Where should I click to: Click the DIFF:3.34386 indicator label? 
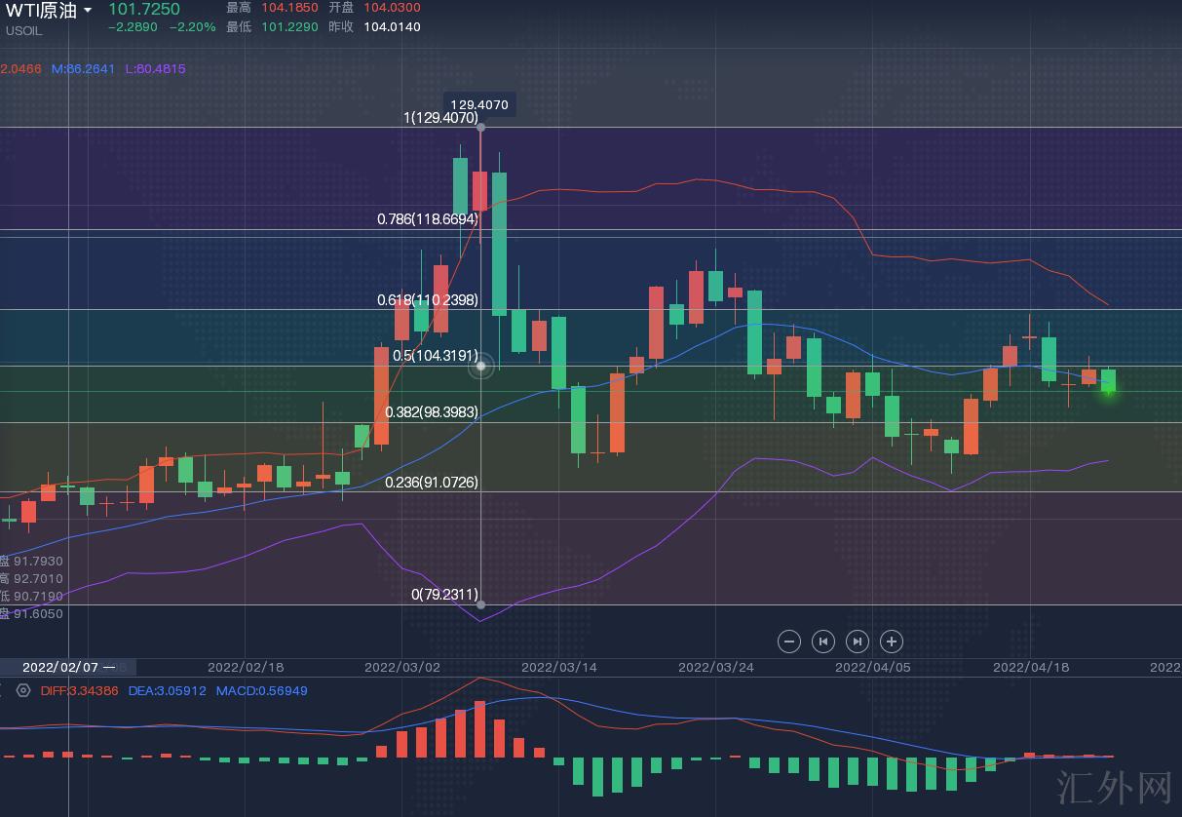pyautogui.click(x=80, y=690)
